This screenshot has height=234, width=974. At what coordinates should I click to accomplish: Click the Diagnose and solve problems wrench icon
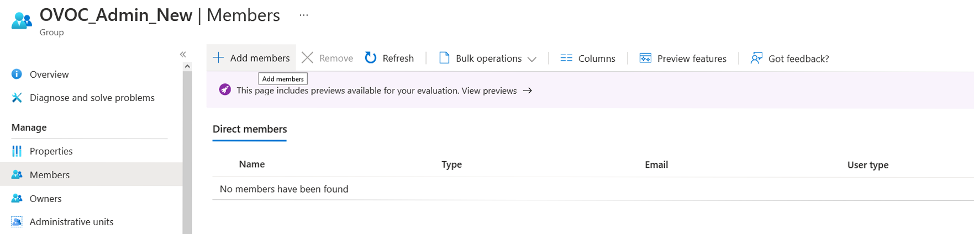(x=17, y=98)
